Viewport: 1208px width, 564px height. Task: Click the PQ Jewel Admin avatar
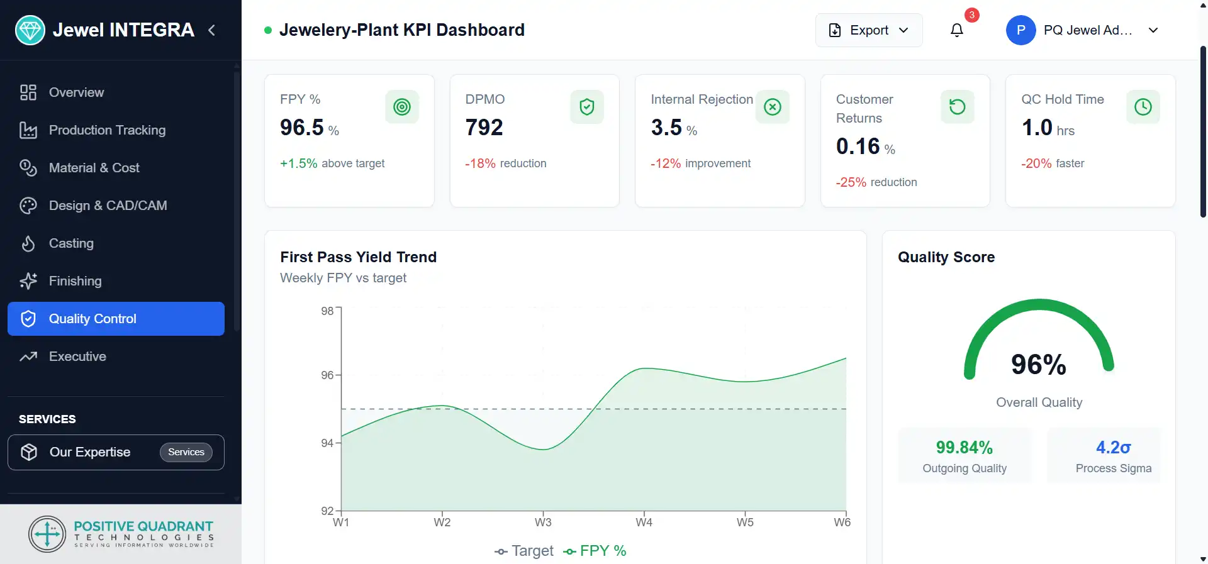(1021, 30)
